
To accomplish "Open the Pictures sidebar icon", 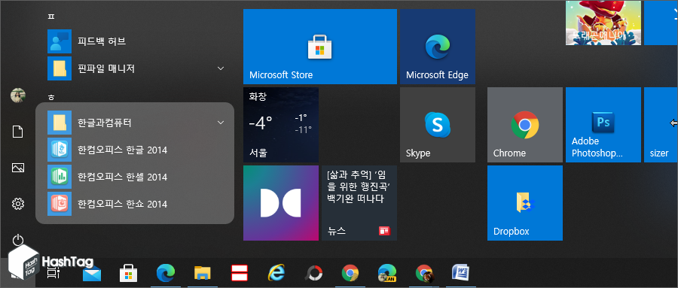I will 18,168.
